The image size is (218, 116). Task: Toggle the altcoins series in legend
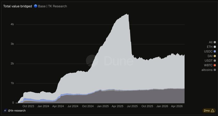click(209, 70)
